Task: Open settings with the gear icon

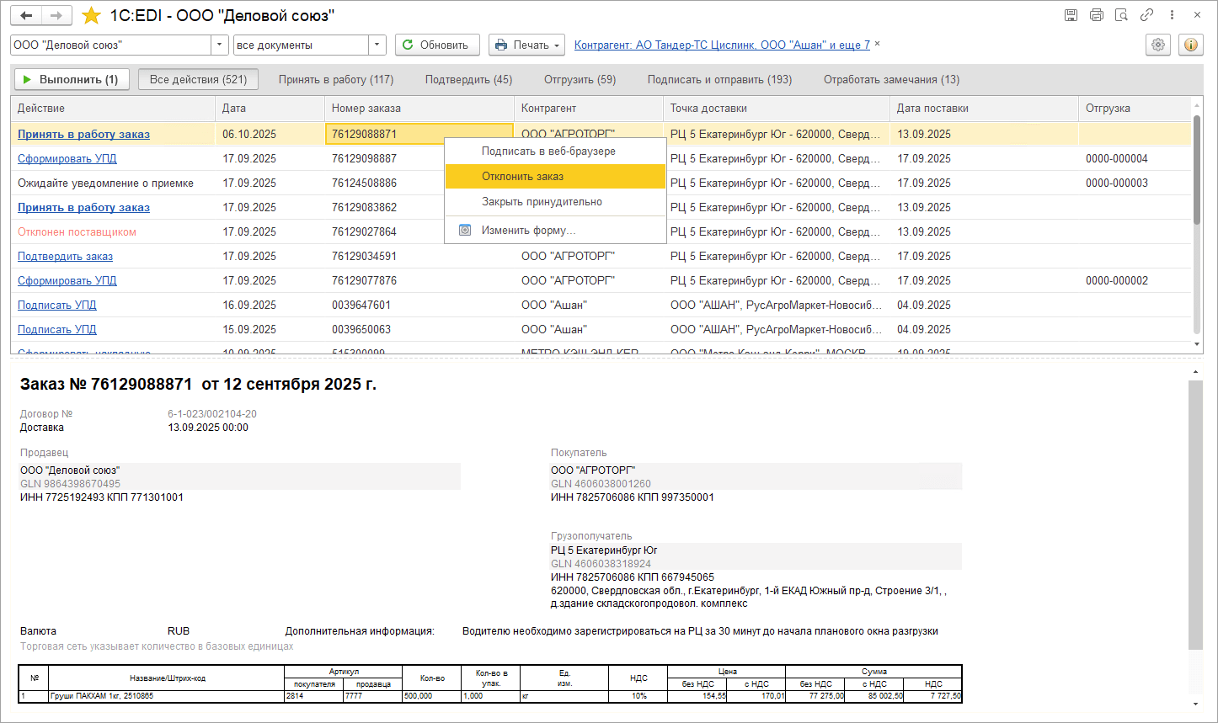Action: pyautogui.click(x=1158, y=45)
